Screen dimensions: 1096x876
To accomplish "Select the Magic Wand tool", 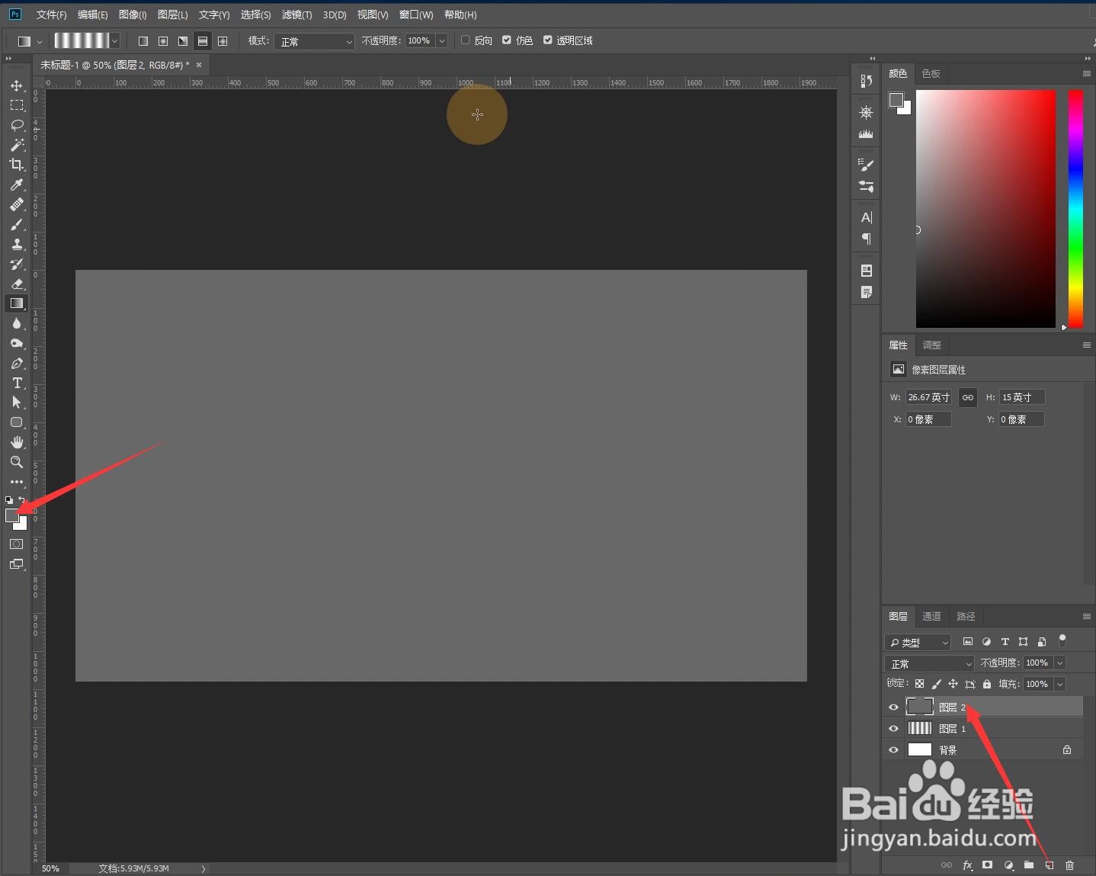I will (17, 145).
